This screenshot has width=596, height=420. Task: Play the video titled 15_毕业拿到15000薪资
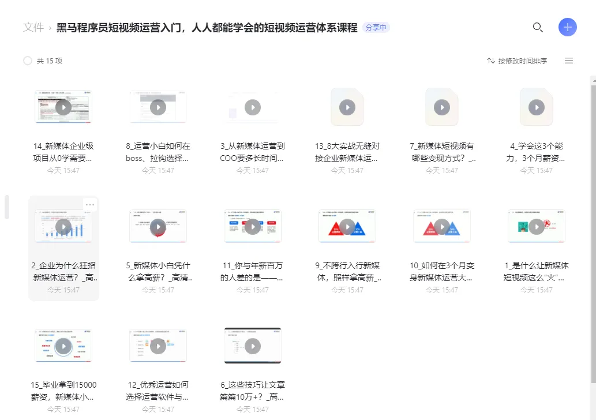pyautogui.click(x=63, y=346)
